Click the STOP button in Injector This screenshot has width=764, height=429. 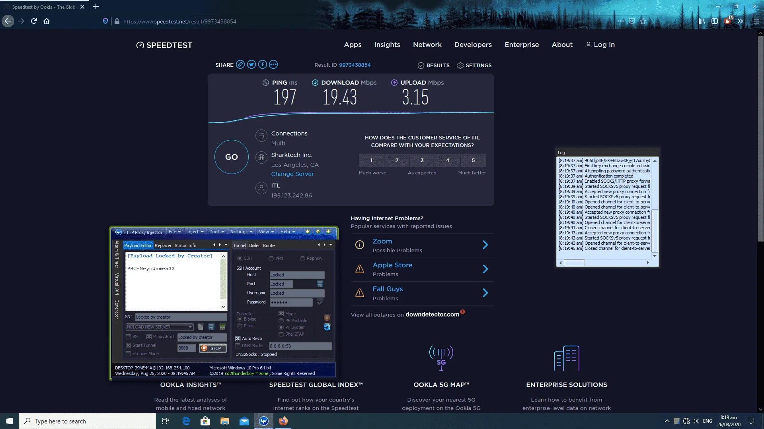[213, 348]
